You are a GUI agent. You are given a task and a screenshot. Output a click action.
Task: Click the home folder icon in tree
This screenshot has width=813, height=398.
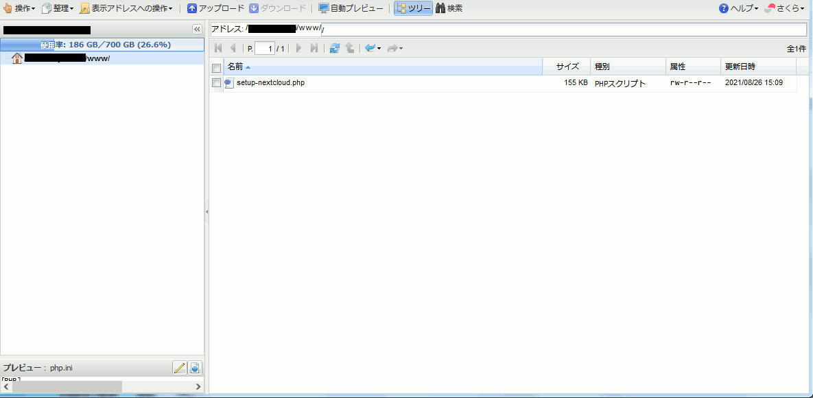[x=17, y=58]
